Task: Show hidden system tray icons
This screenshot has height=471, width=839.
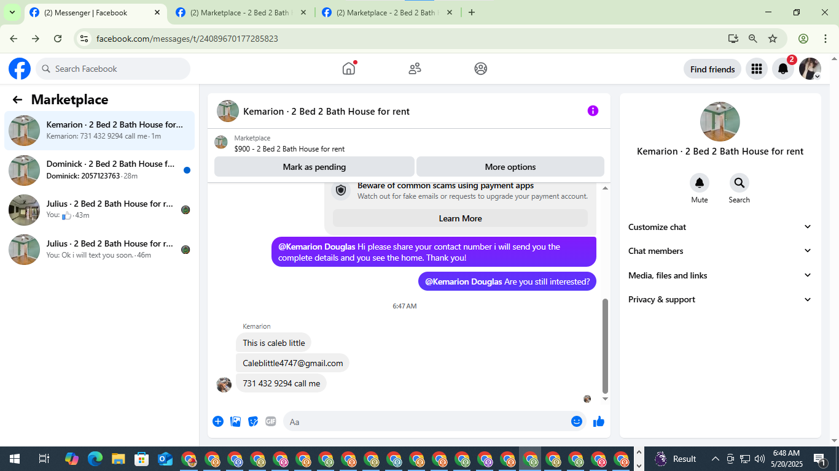Action: point(715,459)
